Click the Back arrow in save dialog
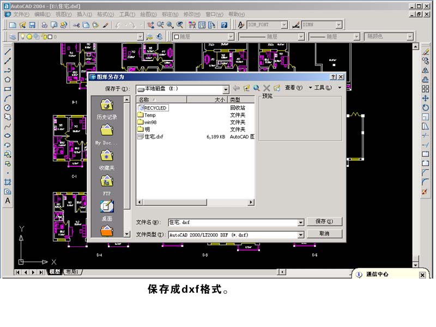Viewport: 436px width, 327px height. click(x=237, y=88)
